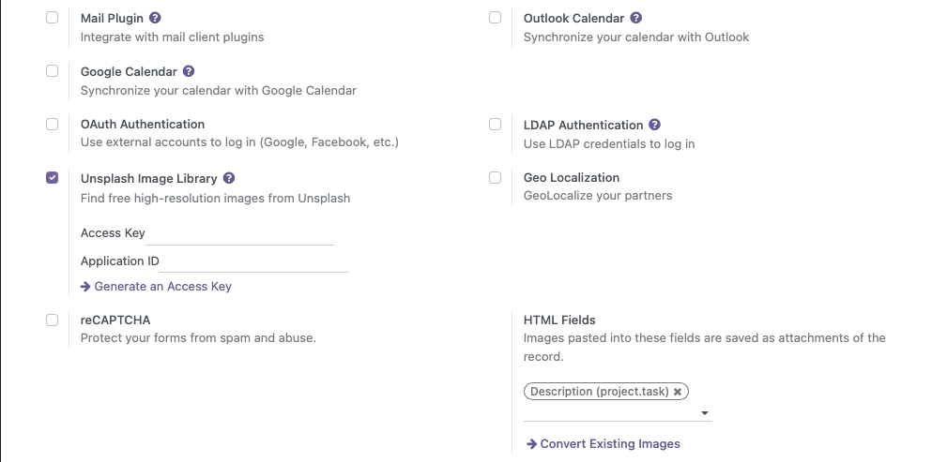
Task: Click 'Integrate with mail client plugins' text
Action: pyautogui.click(x=173, y=37)
